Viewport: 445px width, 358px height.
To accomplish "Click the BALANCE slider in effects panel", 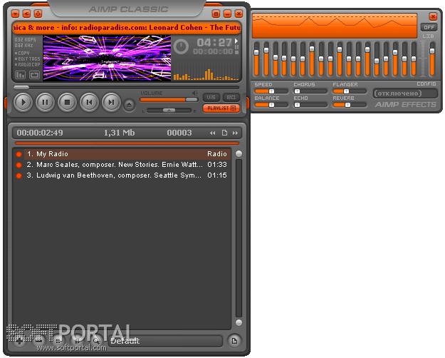I will (271, 105).
